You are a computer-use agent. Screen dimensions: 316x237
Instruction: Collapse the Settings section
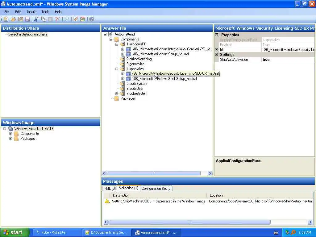[x=217, y=54]
